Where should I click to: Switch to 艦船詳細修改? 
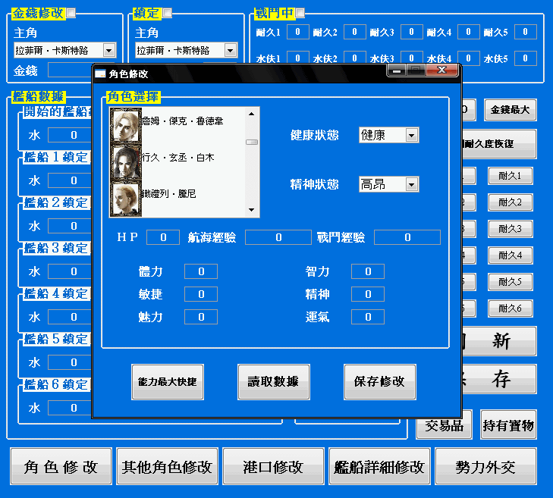coord(379,466)
